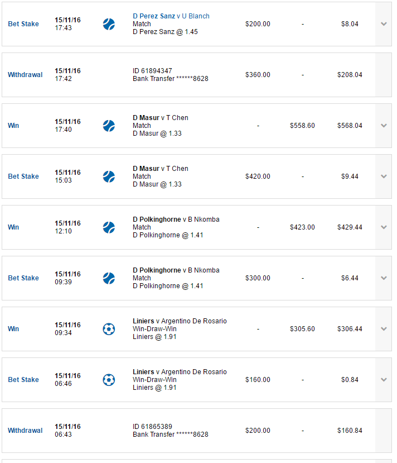Click Bet Stake label at 17:43
397x463 pixels.
point(23,24)
